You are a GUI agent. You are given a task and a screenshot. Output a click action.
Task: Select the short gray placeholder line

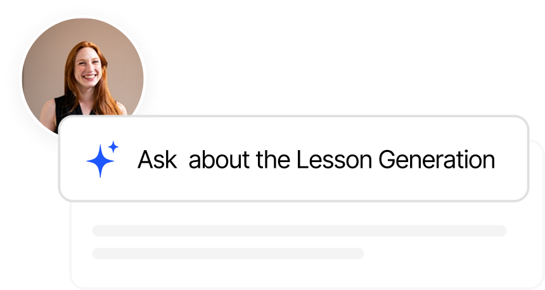click(228, 253)
